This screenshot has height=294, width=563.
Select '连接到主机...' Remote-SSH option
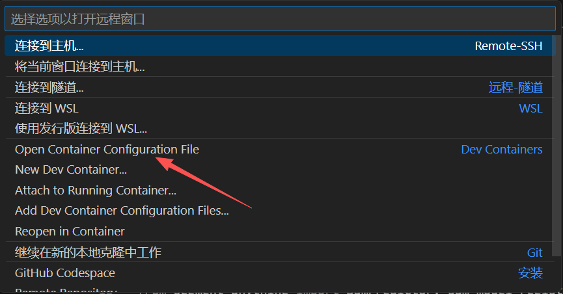tap(280, 46)
